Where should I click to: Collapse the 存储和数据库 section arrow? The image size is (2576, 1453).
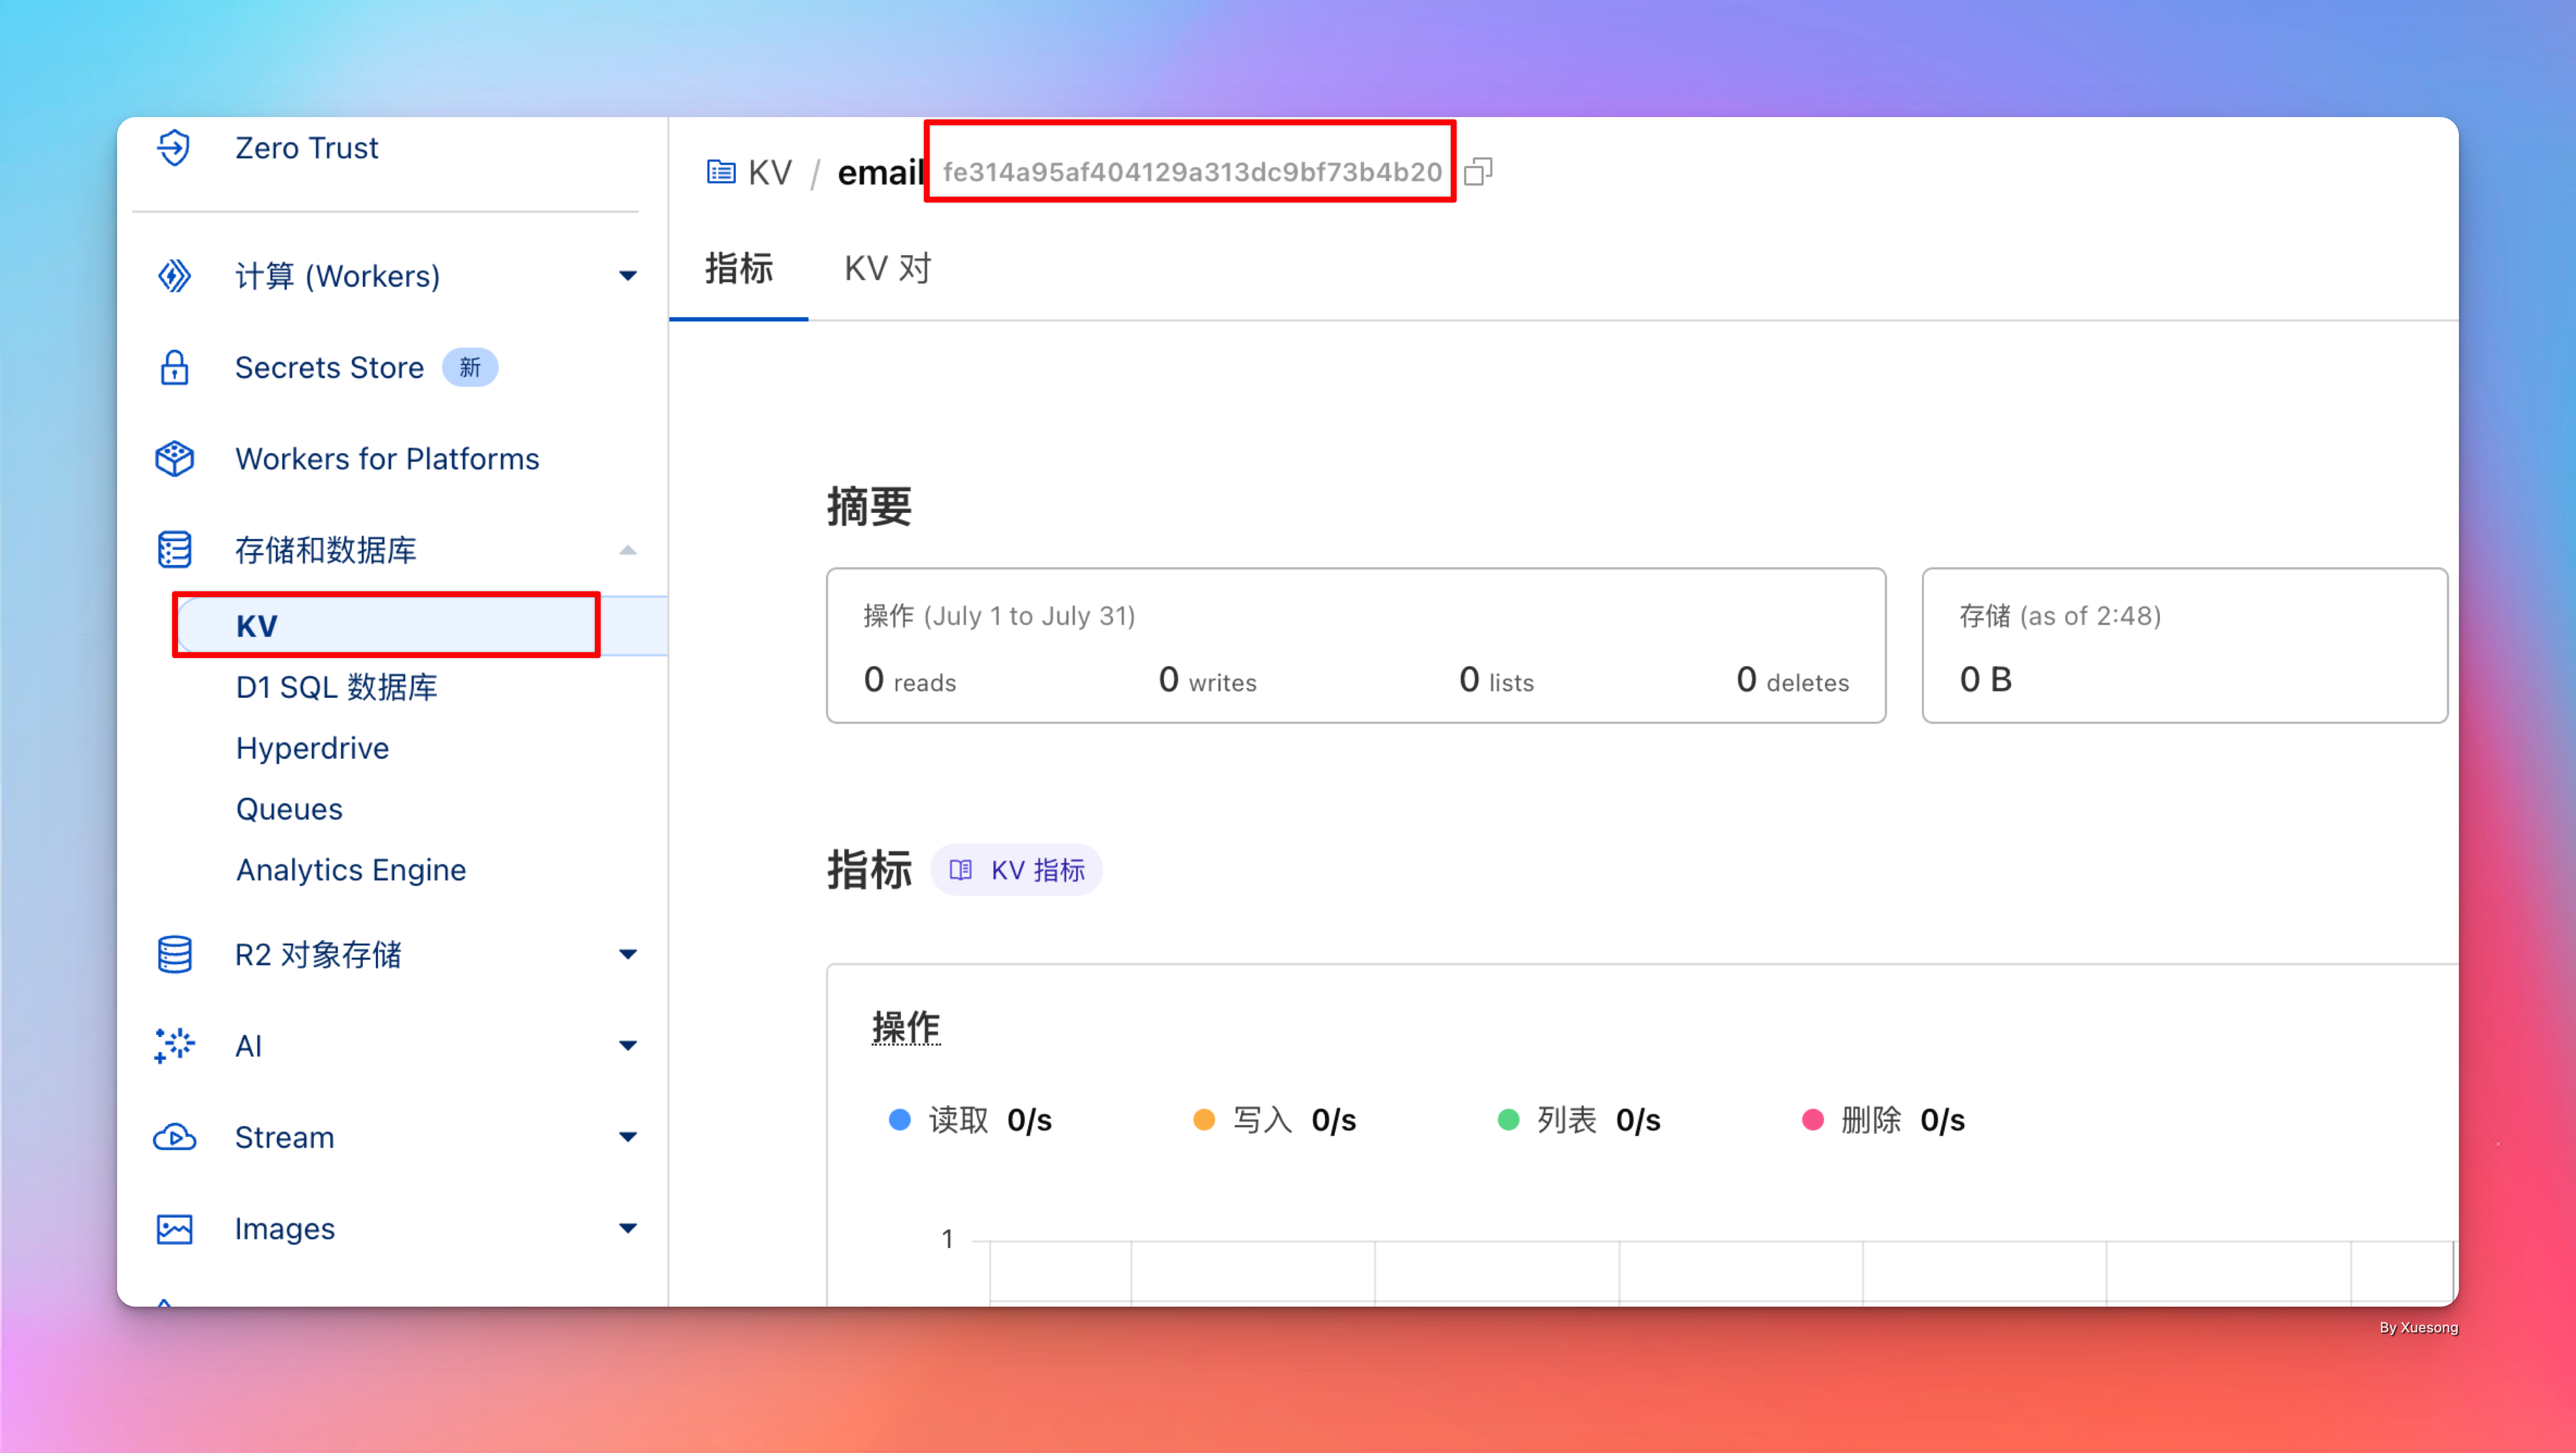(x=628, y=549)
